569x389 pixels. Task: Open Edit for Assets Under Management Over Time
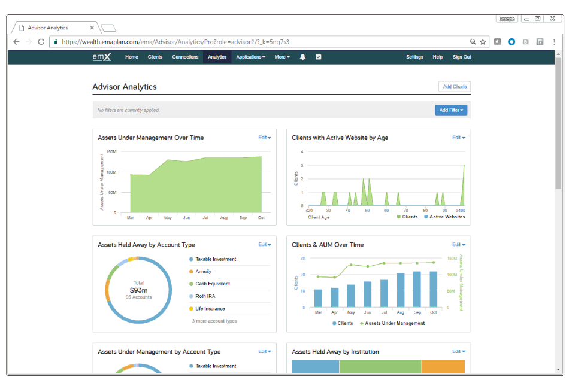point(265,138)
